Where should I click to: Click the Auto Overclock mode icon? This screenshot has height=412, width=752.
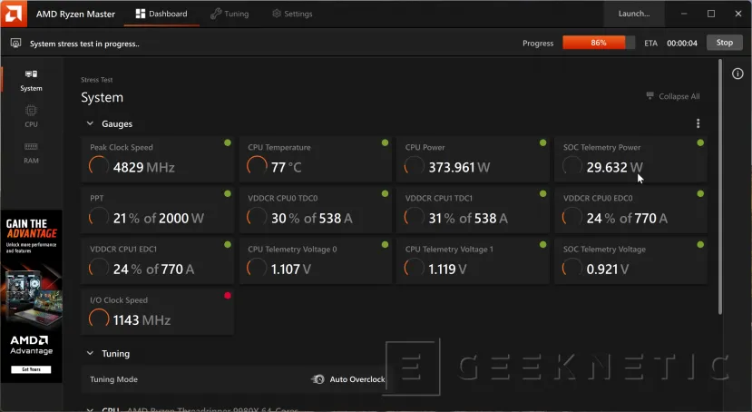(317, 379)
